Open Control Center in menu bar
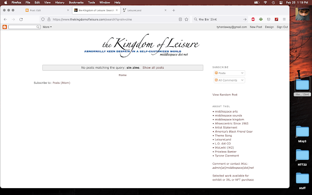The height and width of the screenshot is (195, 312). pyautogui.click(x=281, y=2)
